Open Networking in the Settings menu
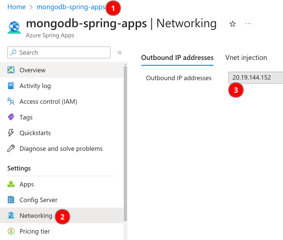Viewport: 283px width, 240px height. (36, 216)
